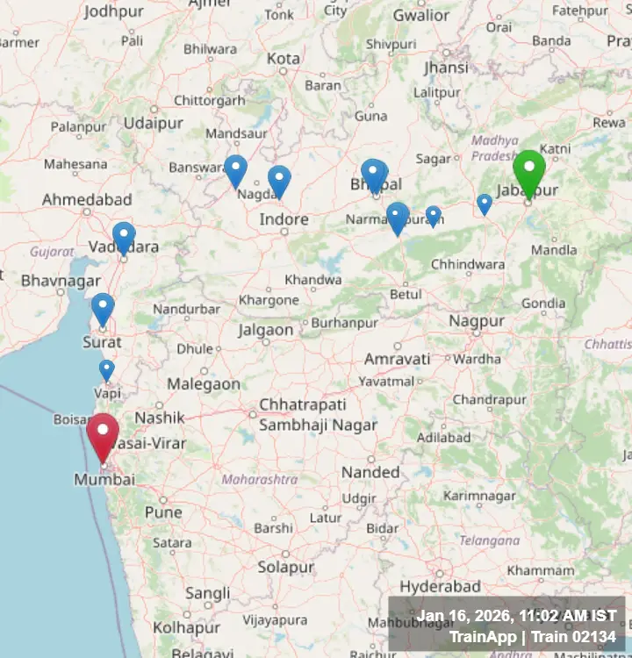Click the Nagpur city label
This screenshot has width=632, height=658.
coord(477,321)
